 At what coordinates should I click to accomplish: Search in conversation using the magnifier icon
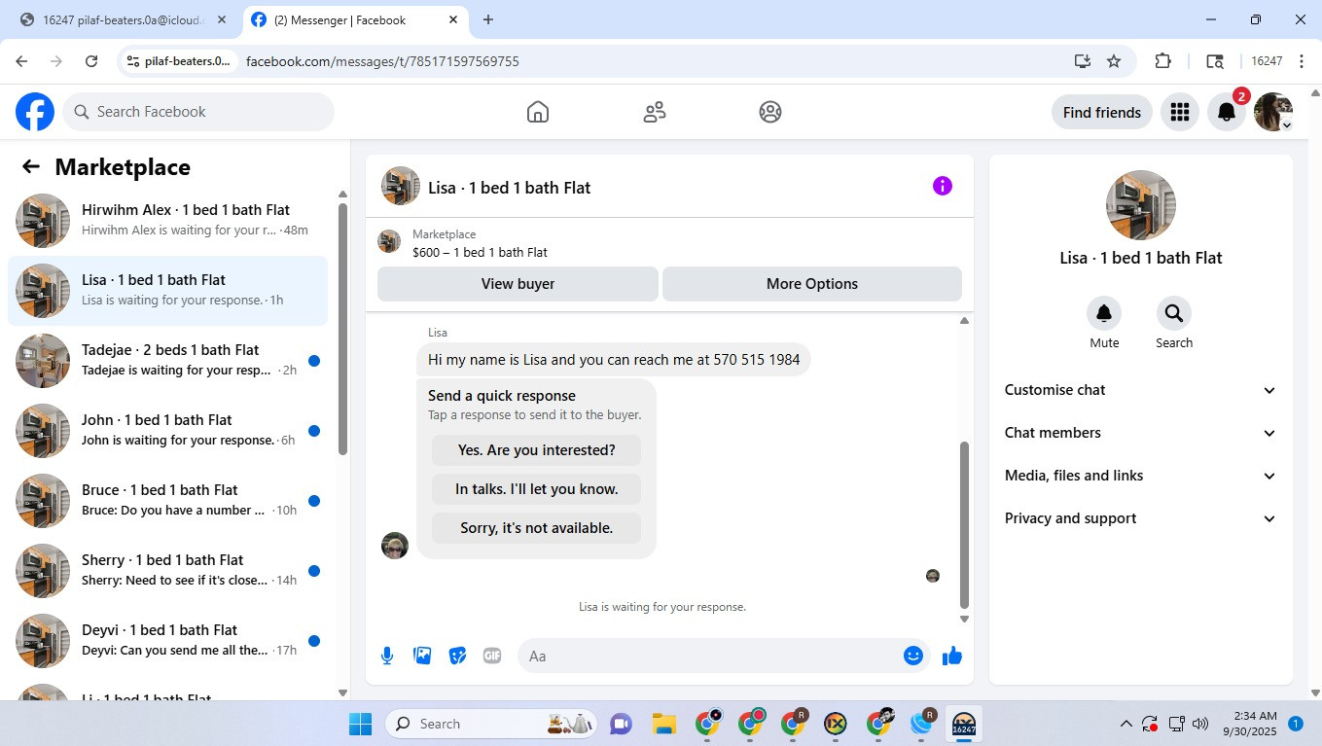pos(1174,313)
